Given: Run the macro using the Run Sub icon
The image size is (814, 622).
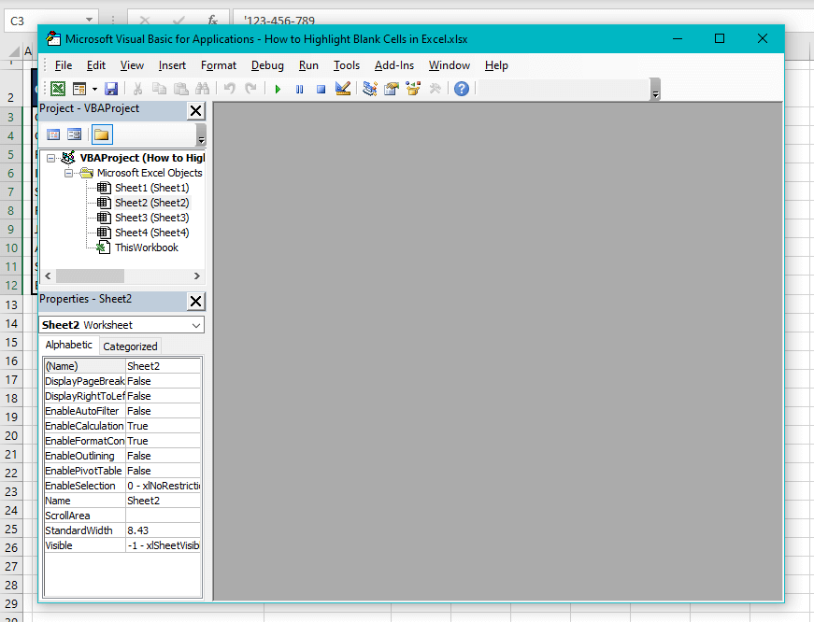Looking at the screenshot, I should pos(277,89).
